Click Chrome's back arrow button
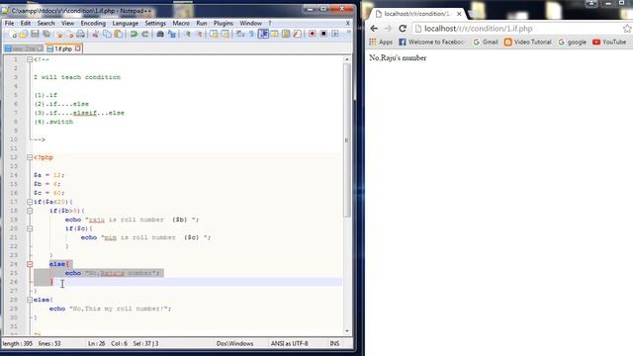The width and height of the screenshot is (633, 356). 374,29
